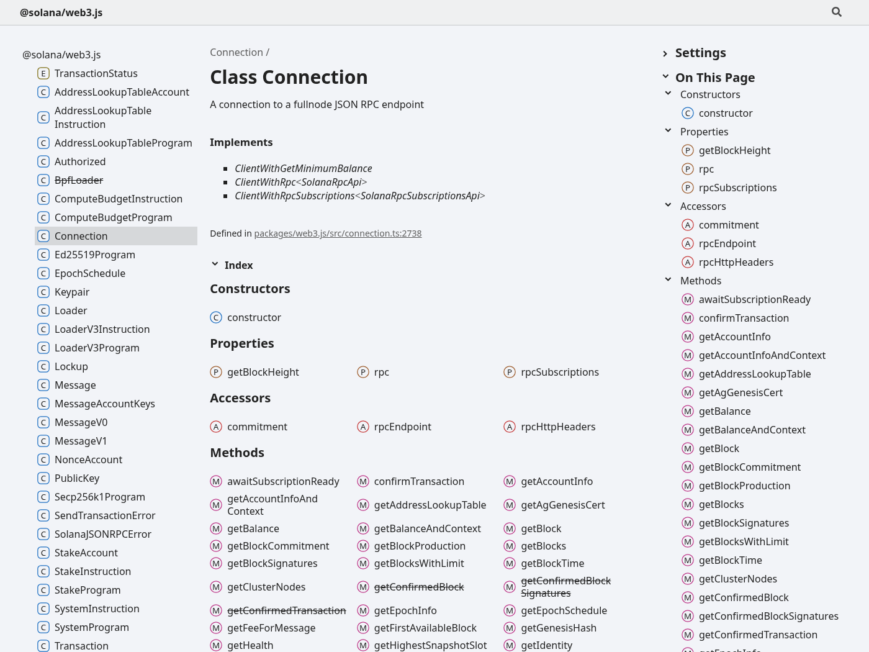Open ClientWithGetMinimumBalance interface link
Image resolution: width=869 pixels, height=652 pixels.
click(x=304, y=168)
